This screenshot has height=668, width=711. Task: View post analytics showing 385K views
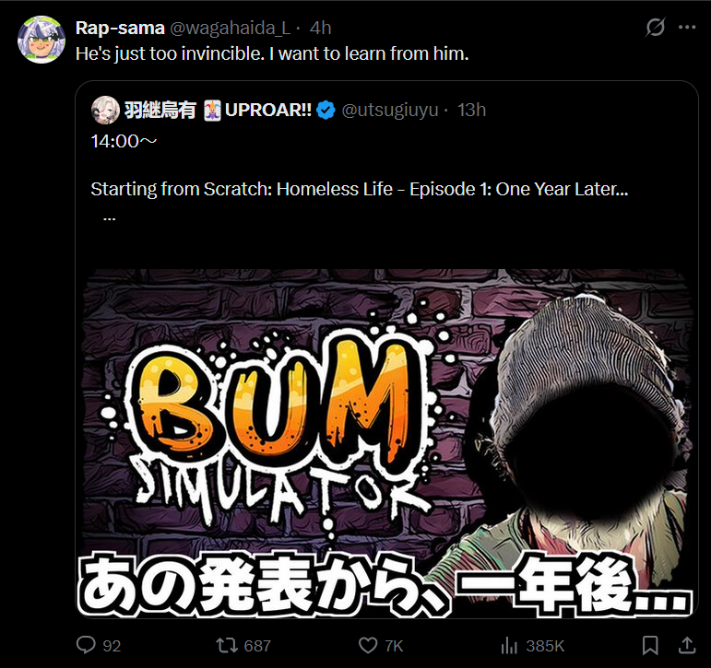(x=509, y=645)
